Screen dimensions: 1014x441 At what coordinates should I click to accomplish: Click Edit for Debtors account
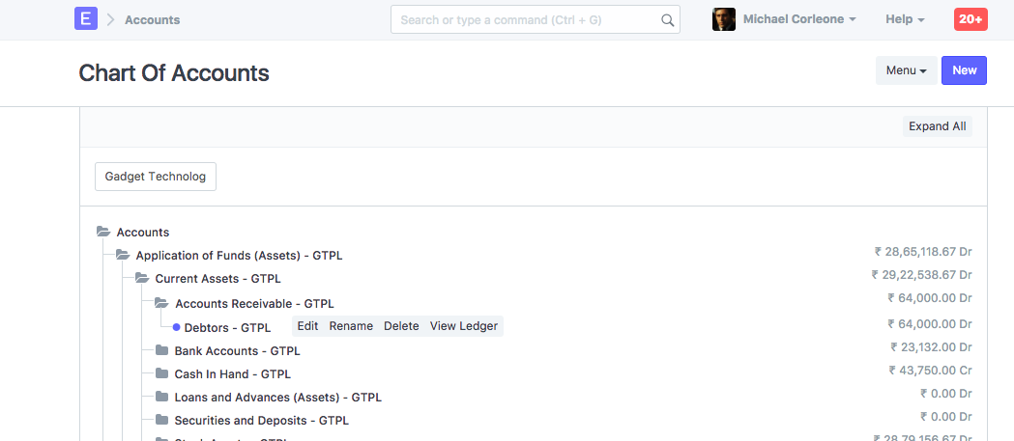pyautogui.click(x=307, y=326)
